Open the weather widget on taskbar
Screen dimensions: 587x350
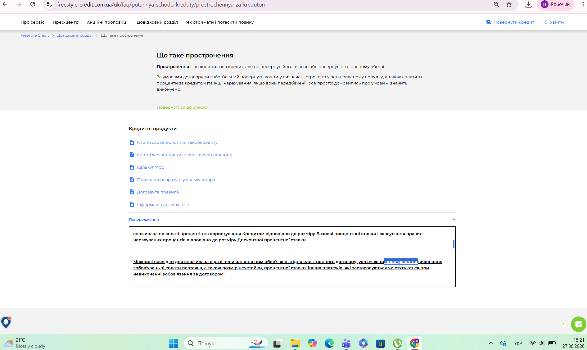(x=24, y=343)
